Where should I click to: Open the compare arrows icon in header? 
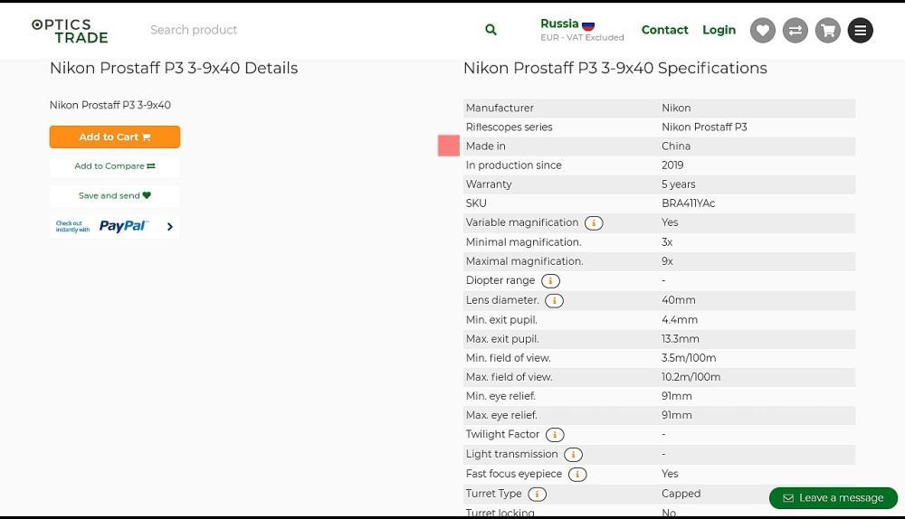(x=795, y=30)
